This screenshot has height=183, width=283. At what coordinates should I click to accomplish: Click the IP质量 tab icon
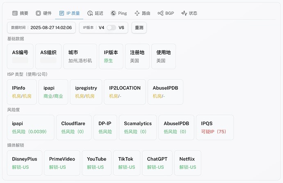[62, 13]
